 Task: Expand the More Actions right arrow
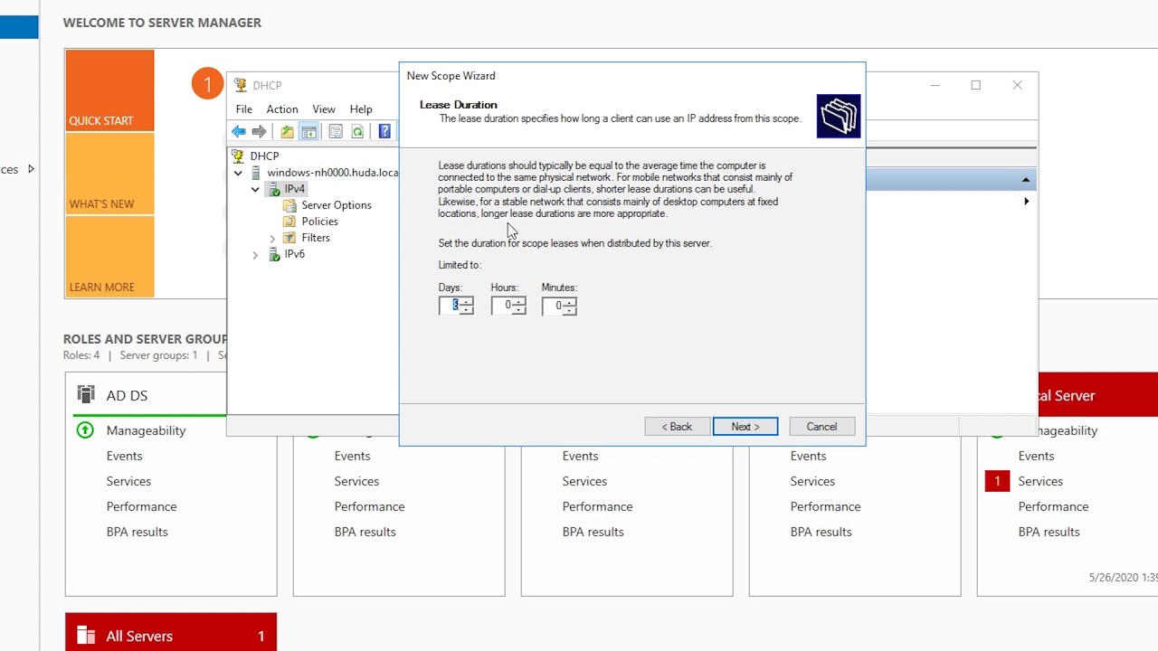(x=1026, y=202)
